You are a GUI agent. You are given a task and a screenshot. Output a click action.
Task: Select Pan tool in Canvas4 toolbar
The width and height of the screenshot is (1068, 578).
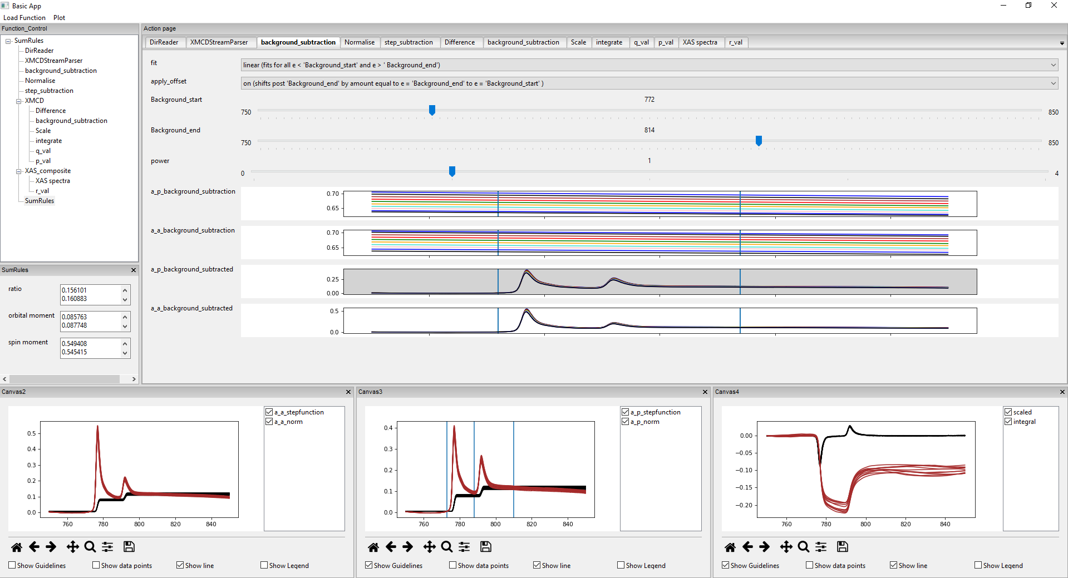pos(786,547)
